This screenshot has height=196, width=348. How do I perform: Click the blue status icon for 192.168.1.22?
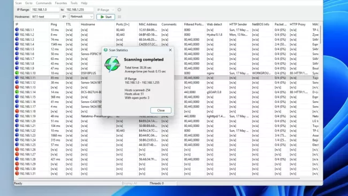coord(17,130)
